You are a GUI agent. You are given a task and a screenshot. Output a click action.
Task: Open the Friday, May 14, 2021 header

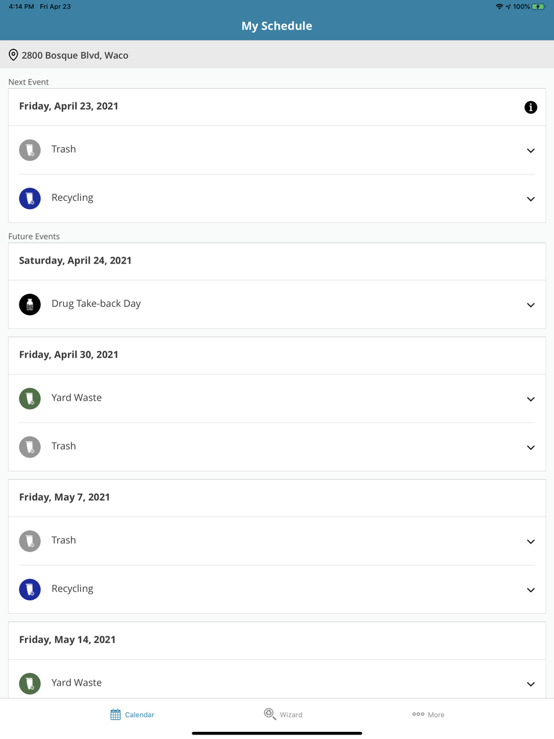pos(277,640)
